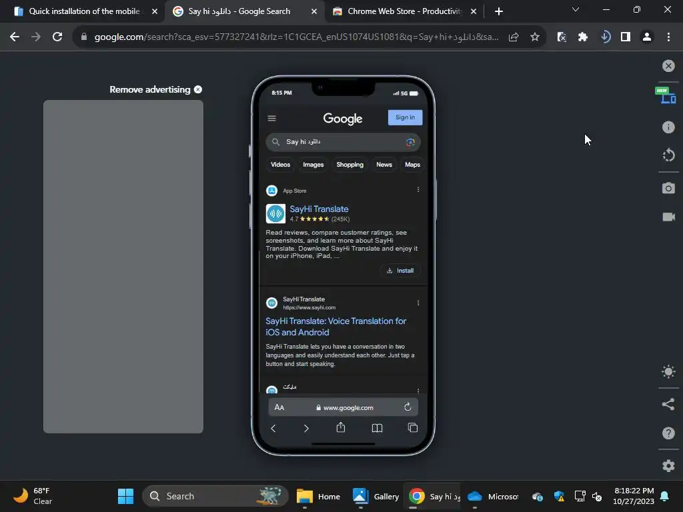The height and width of the screenshot is (512, 683).
Task: Click the translate extension icon in toolbar
Action: (x=562, y=37)
